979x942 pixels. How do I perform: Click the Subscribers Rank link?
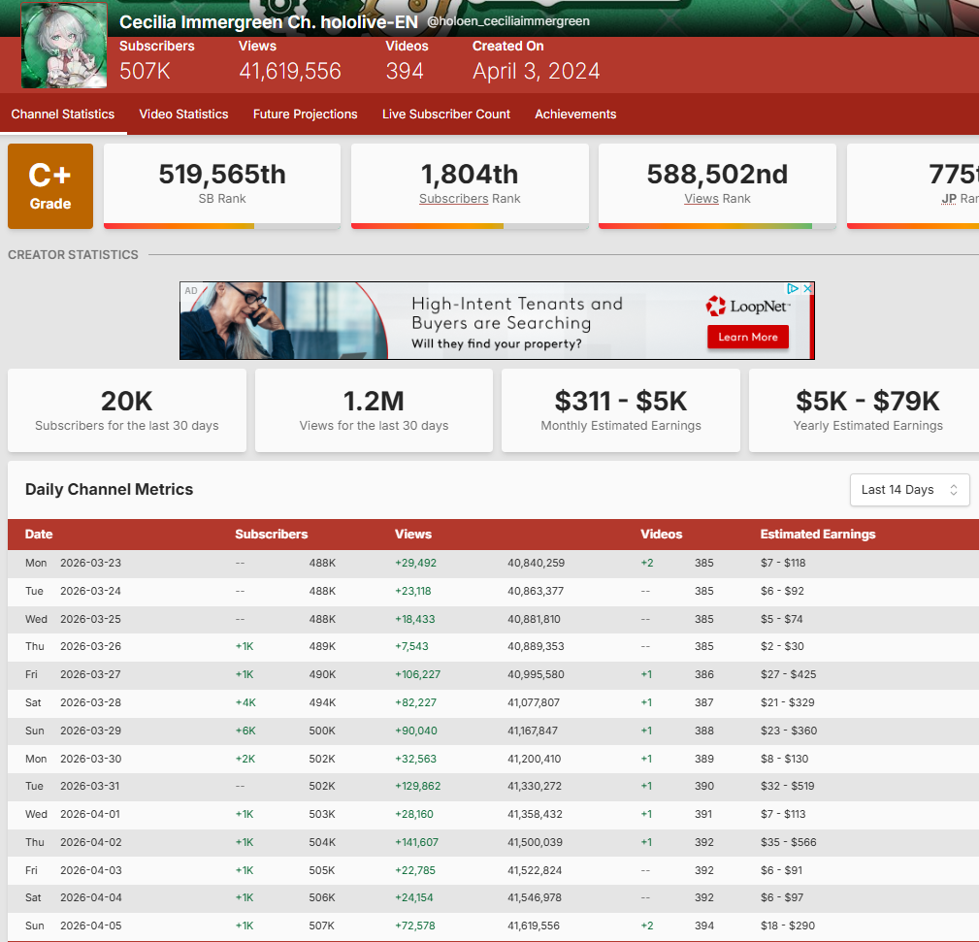(x=453, y=199)
